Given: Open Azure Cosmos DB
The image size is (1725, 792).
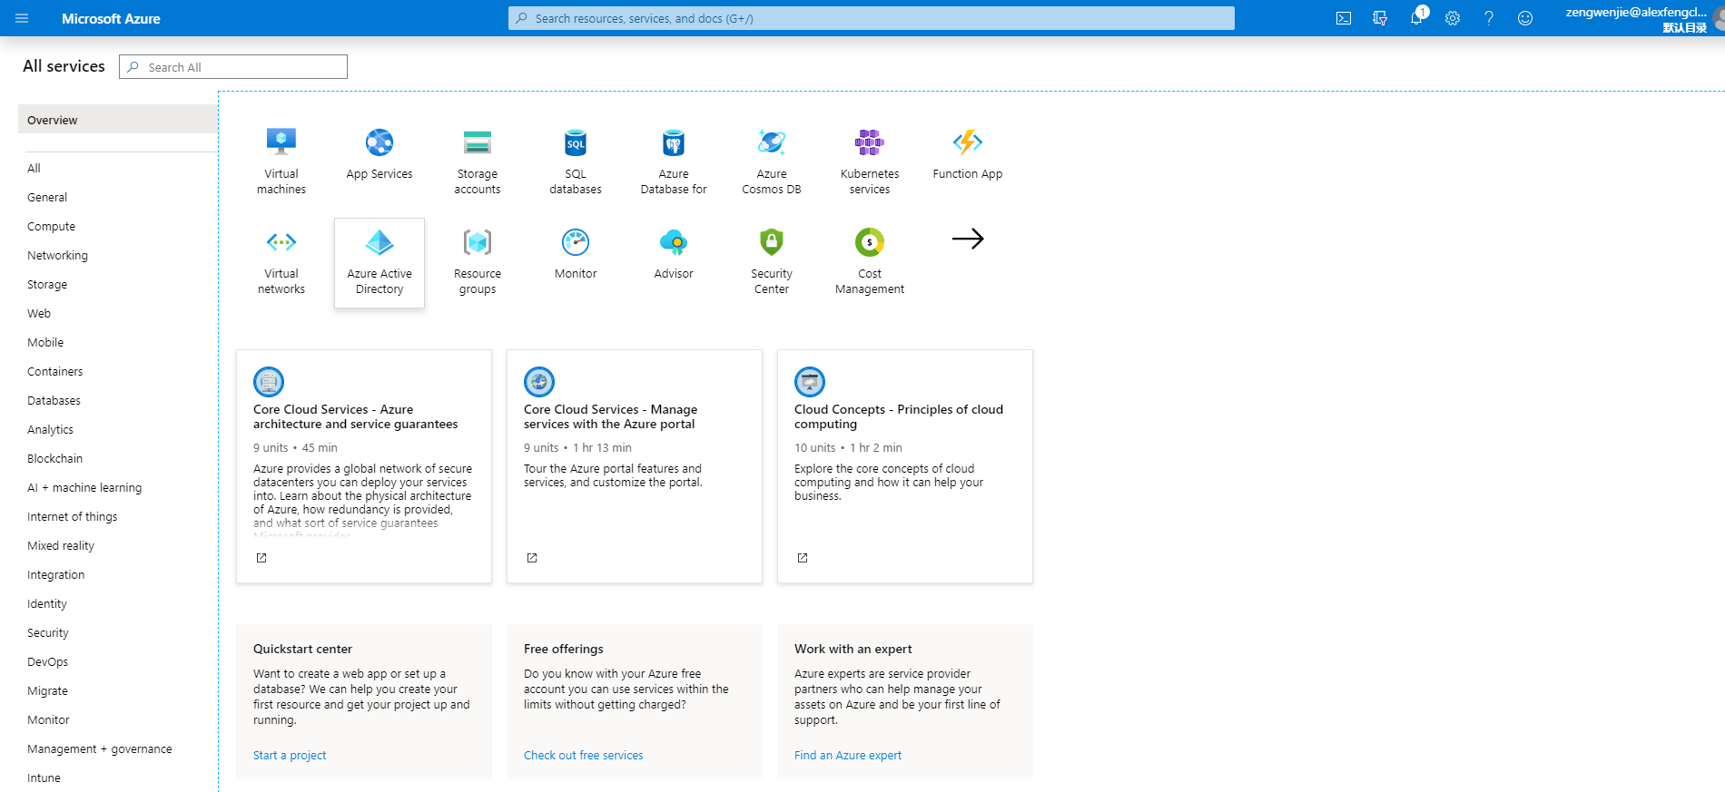Looking at the screenshot, I should (772, 162).
